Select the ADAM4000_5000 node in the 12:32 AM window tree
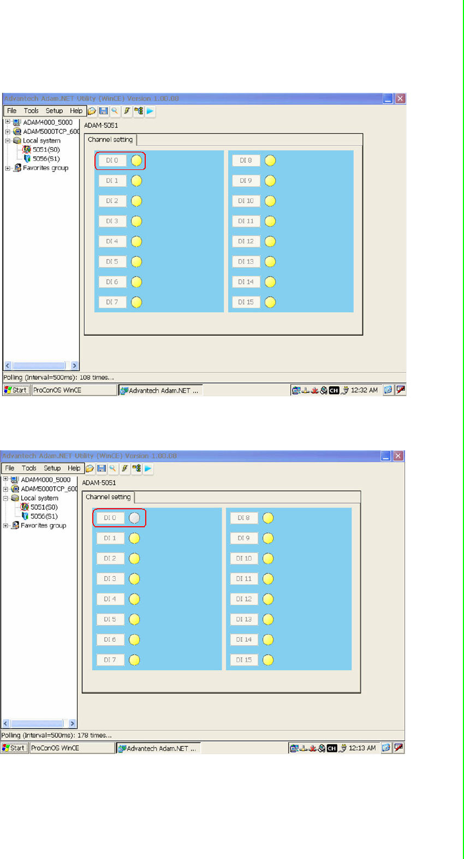 tap(47, 122)
